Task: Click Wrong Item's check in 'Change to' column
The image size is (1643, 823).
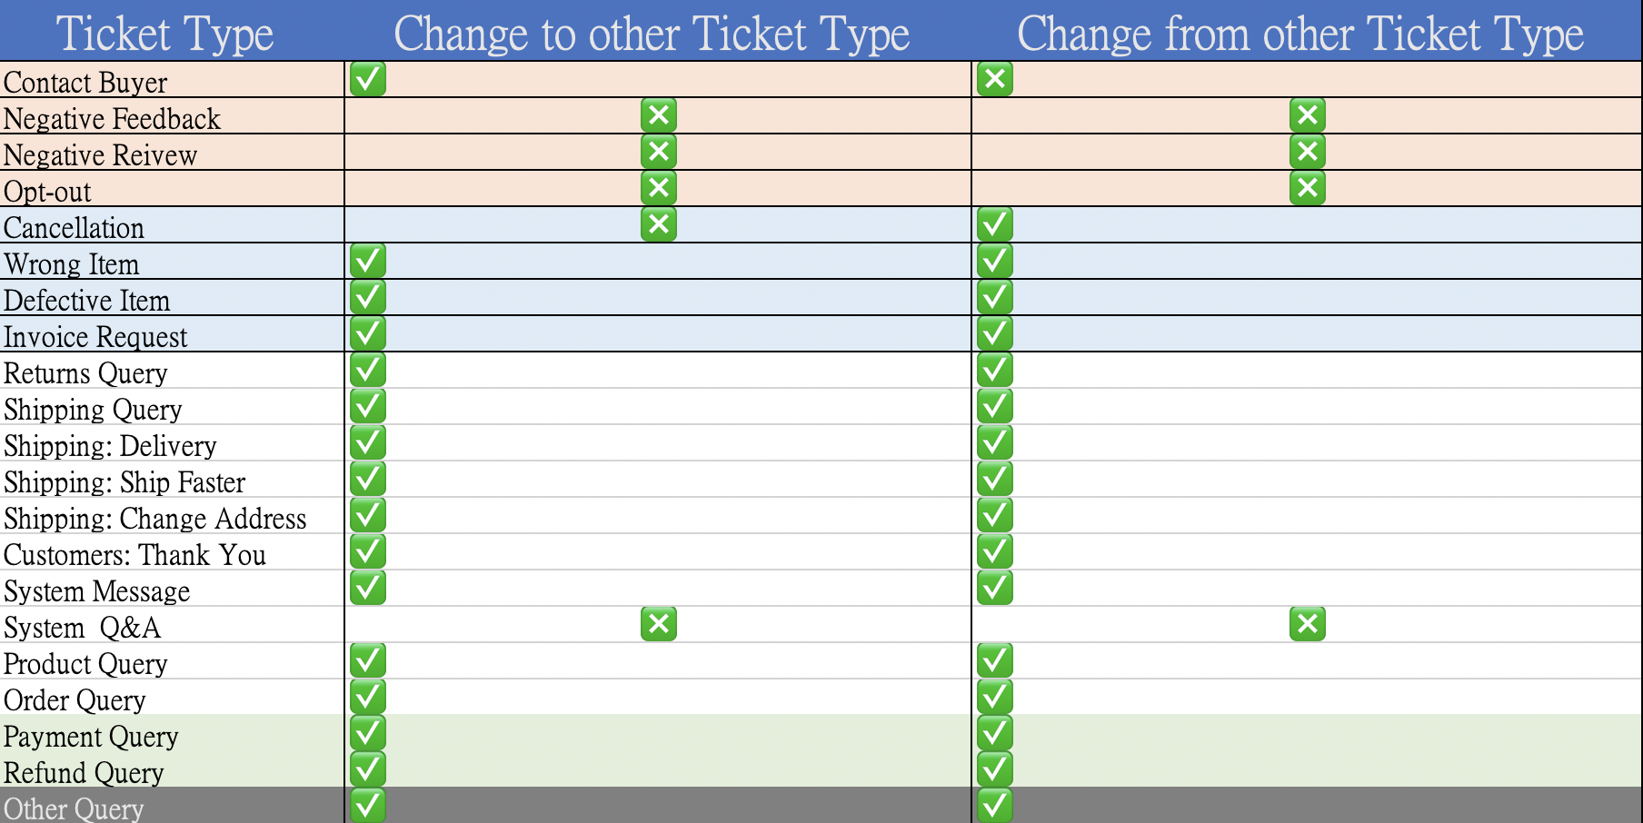Action: pyautogui.click(x=368, y=261)
